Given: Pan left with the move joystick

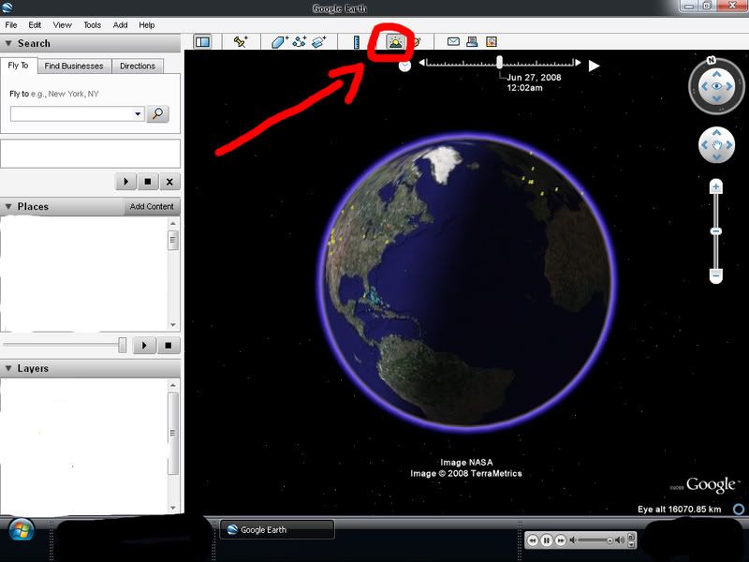Looking at the screenshot, I should pyautogui.click(x=704, y=145).
